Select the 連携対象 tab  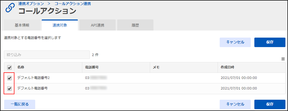tap(60, 25)
